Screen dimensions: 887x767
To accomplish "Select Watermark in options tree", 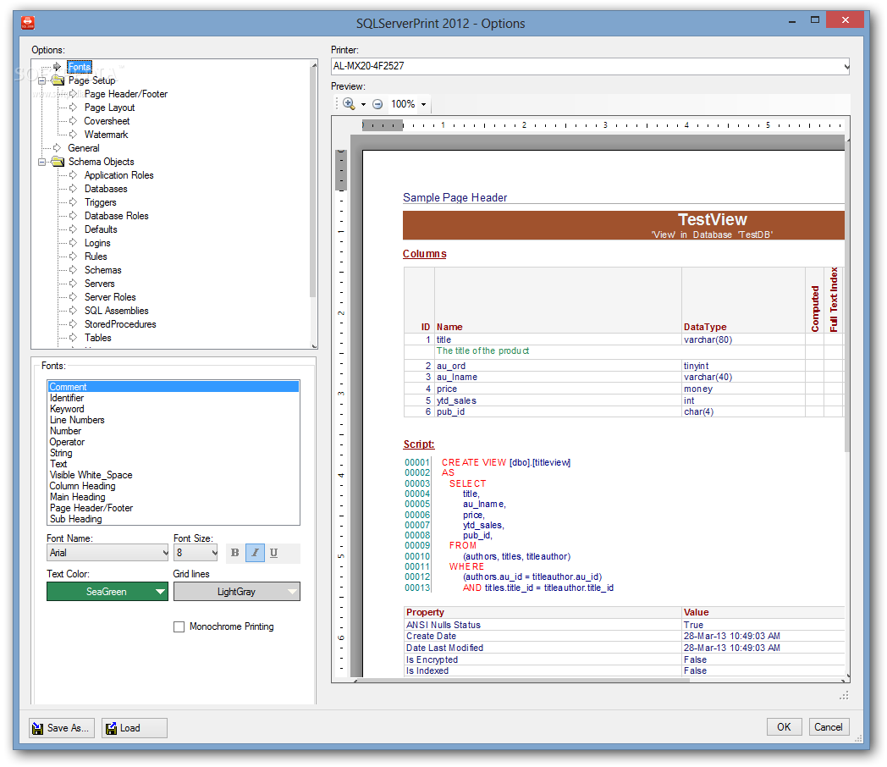I will pos(107,135).
